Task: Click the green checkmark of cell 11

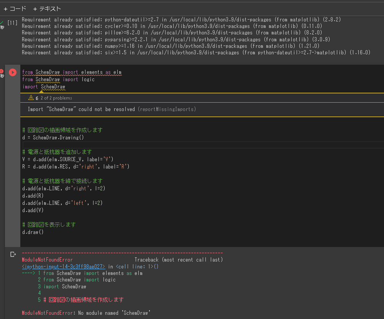Action: click(2, 23)
